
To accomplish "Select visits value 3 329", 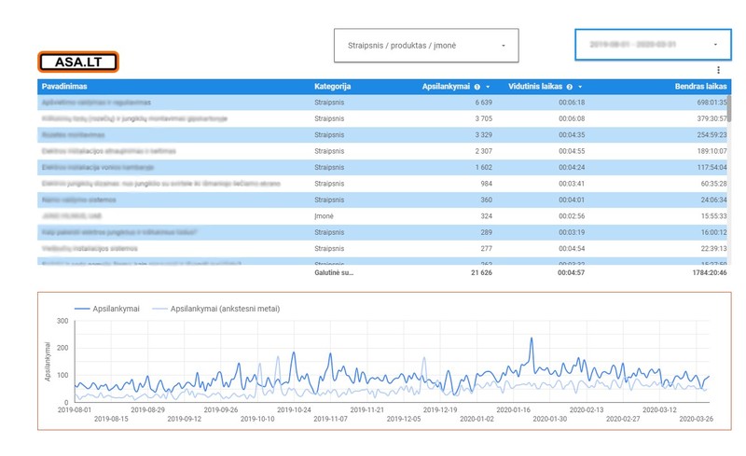I will click(x=483, y=134).
